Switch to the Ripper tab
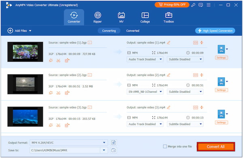 point(98,17)
